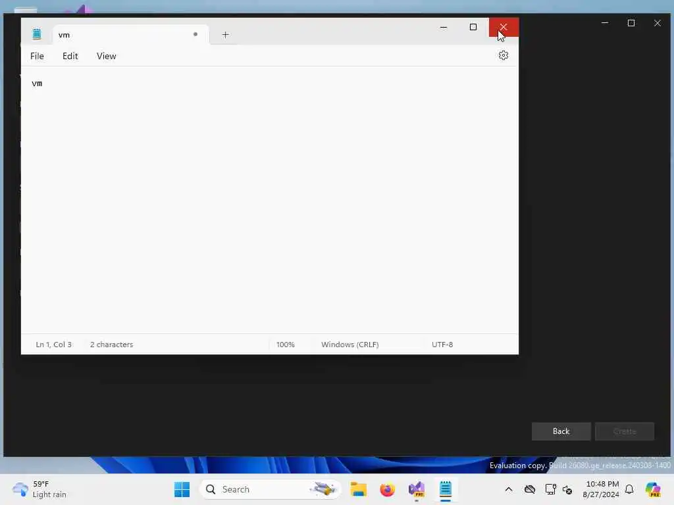Close the Notepad window
This screenshot has height=505, width=674.
tap(504, 27)
